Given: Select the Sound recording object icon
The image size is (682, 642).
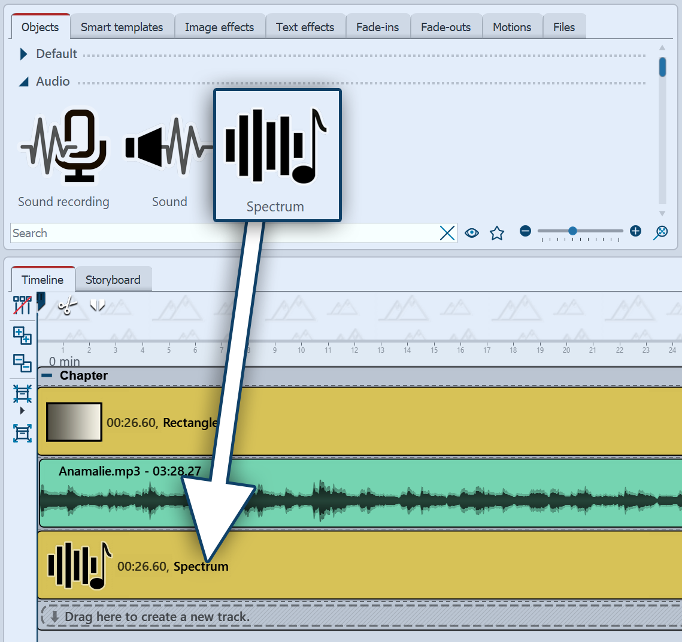Looking at the screenshot, I should click(63, 146).
